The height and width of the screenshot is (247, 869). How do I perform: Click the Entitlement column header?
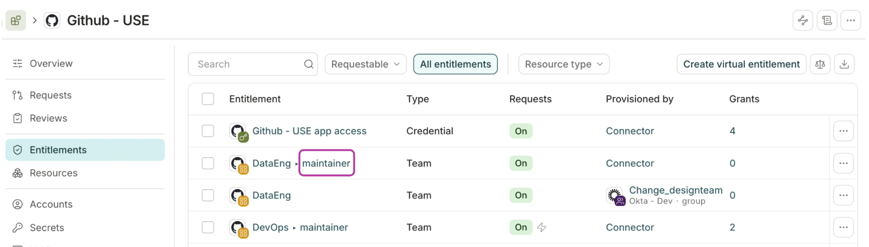coord(255,99)
